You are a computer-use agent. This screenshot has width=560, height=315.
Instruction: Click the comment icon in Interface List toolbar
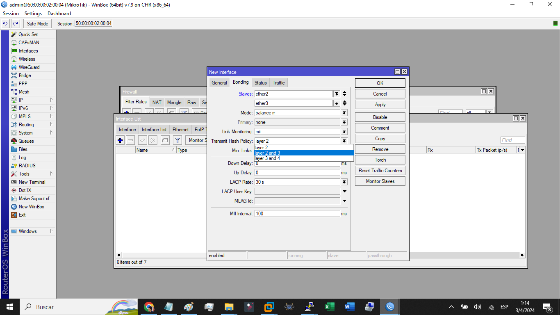pos(165,140)
